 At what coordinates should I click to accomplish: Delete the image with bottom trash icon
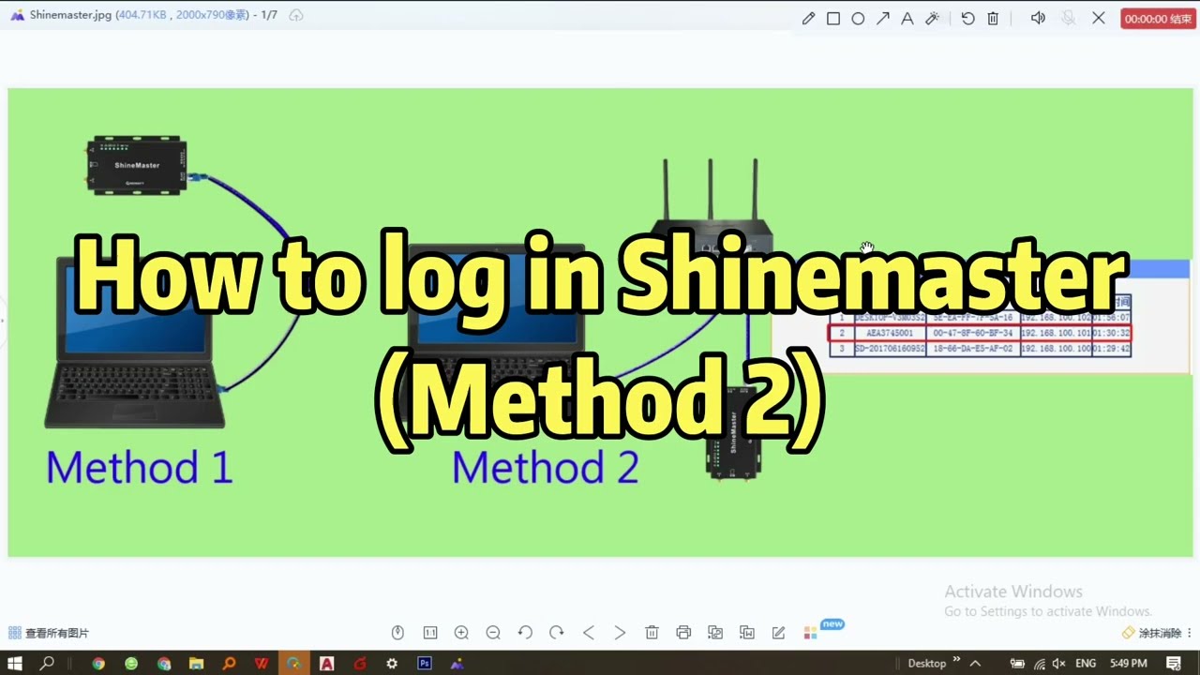pyautogui.click(x=652, y=633)
